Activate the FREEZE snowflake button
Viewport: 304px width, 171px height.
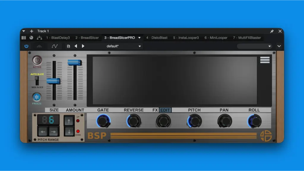click(x=37, y=97)
